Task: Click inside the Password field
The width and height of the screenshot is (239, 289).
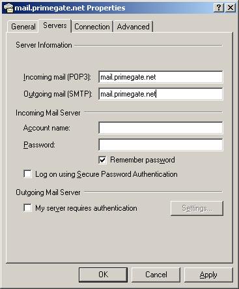Action: pos(161,145)
